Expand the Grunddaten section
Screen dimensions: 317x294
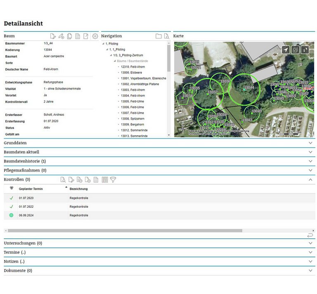[x=310, y=143]
